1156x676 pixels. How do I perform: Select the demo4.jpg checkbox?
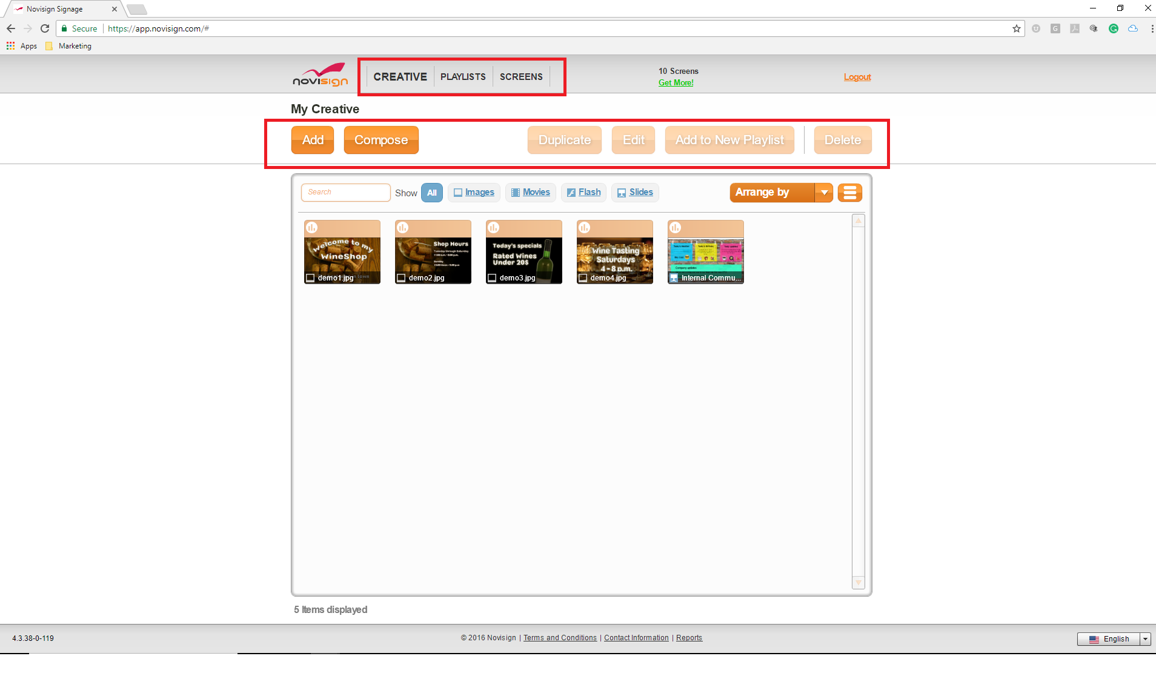[583, 278]
